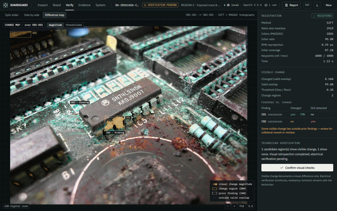Confirm visual checks
The height and width of the screenshot is (211, 337).
click(x=297, y=168)
